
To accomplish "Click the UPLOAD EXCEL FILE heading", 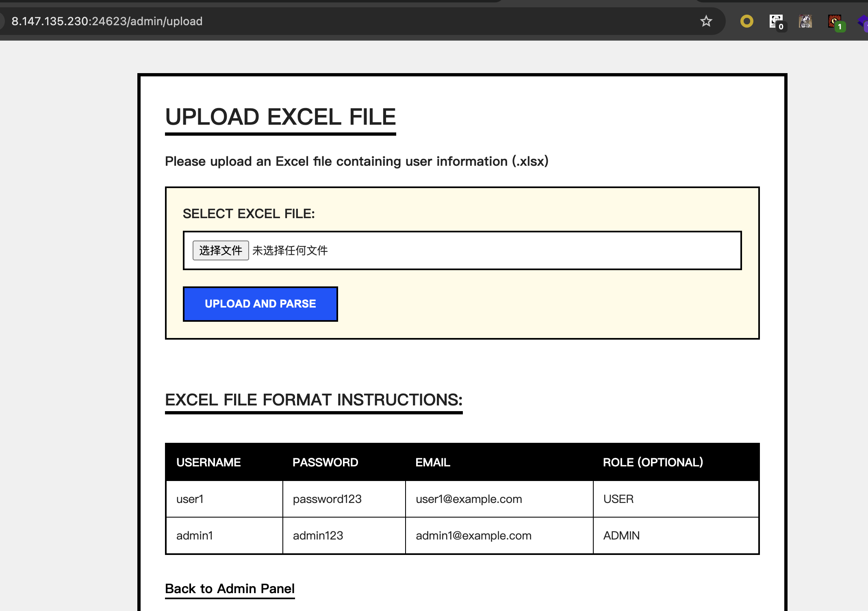I will (280, 117).
